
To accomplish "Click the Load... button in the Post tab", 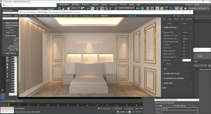I will point(185,23).
